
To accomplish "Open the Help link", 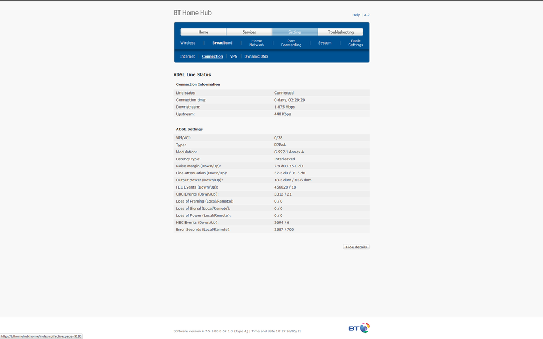I will (x=356, y=15).
